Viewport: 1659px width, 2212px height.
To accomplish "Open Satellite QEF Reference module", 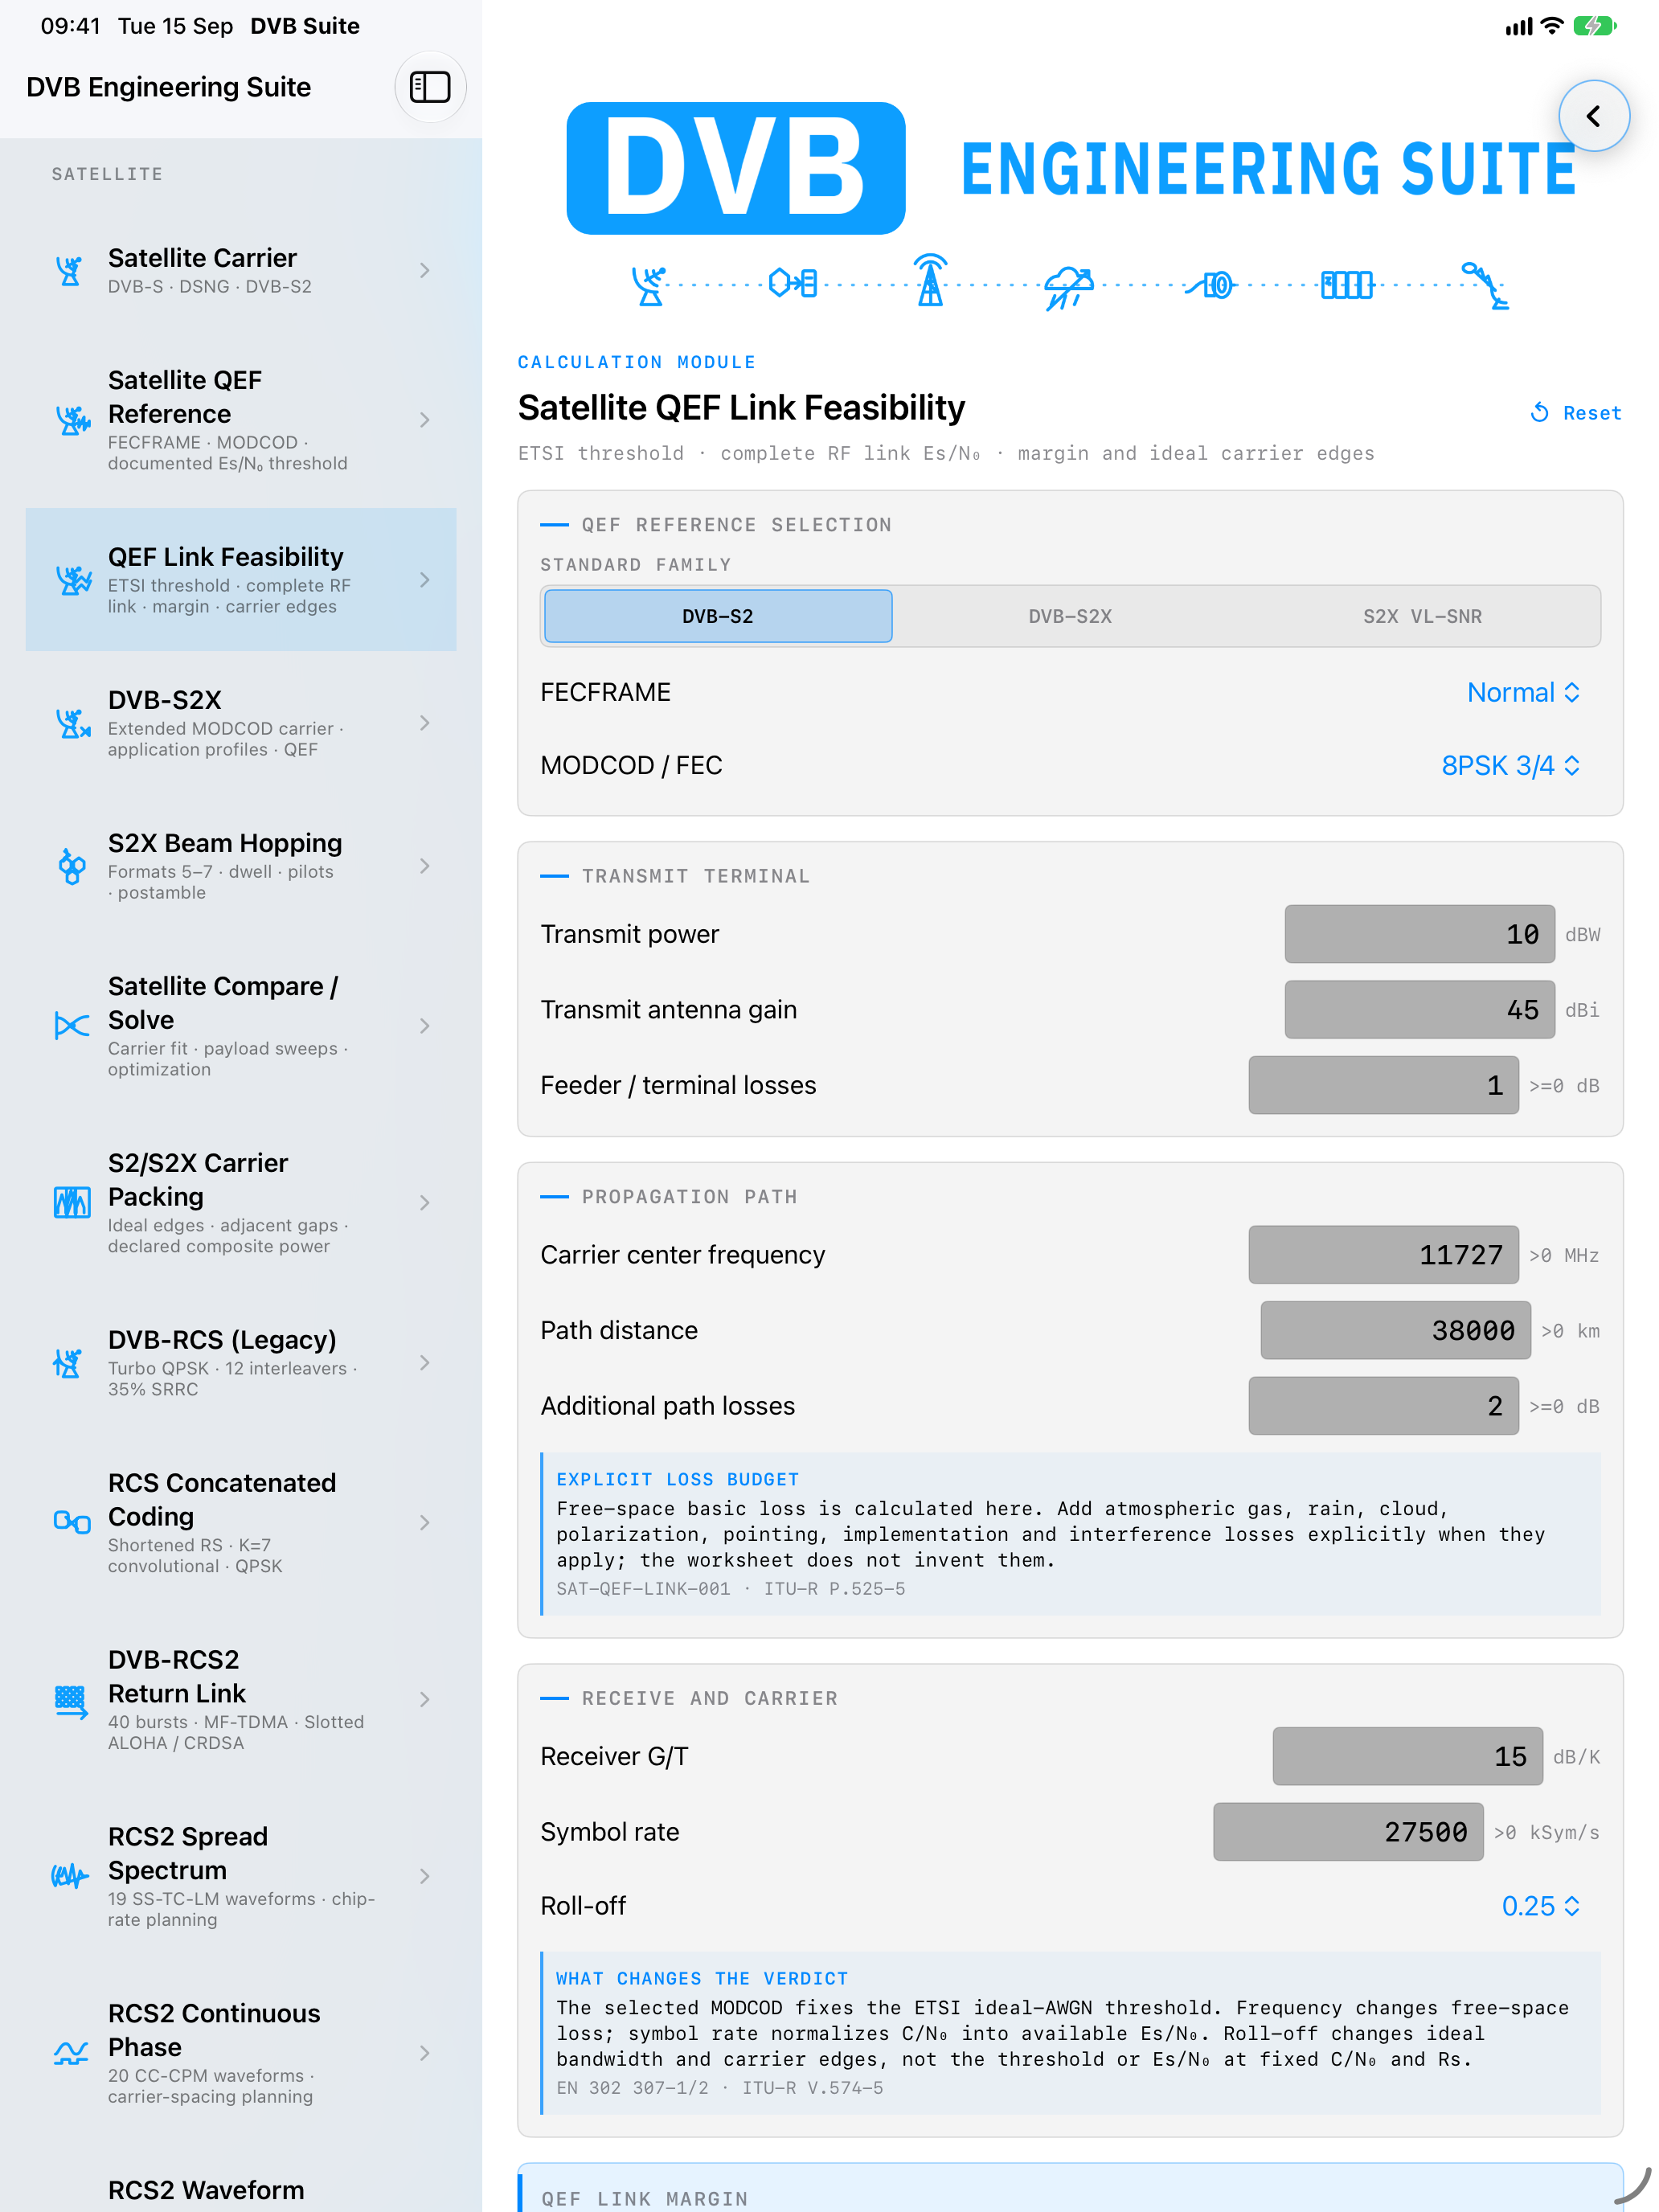I will pos(241,420).
